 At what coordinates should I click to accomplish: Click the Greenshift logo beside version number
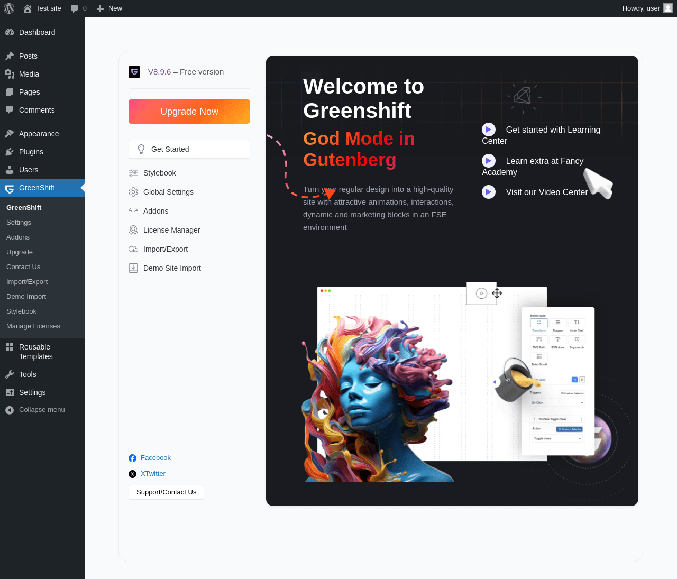tap(134, 72)
